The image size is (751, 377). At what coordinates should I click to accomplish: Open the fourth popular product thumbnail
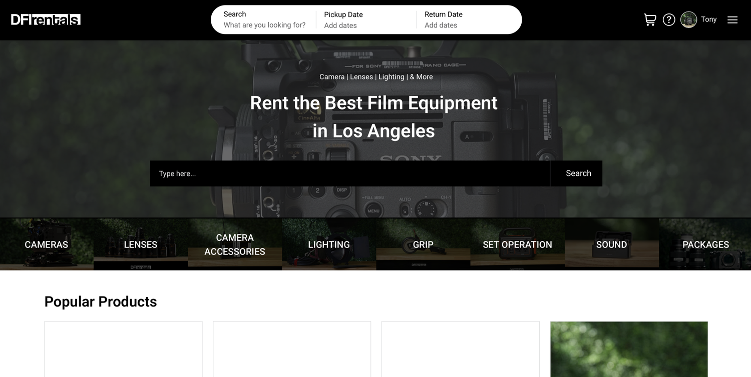point(629,349)
